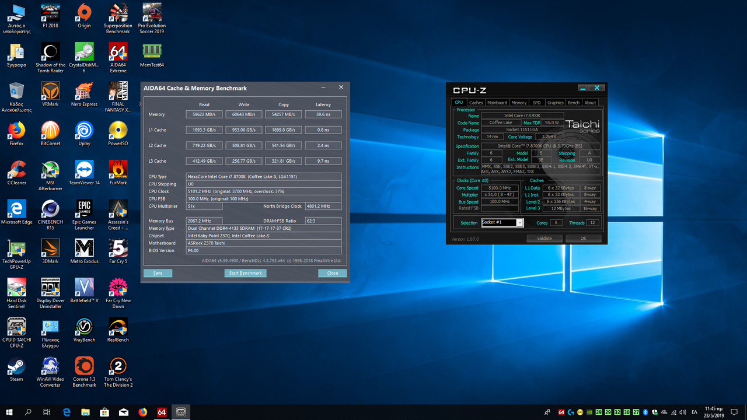The height and width of the screenshot is (420, 747).
Task: Switch to the Mainboard tab in CPU-Z
Action: [497, 103]
